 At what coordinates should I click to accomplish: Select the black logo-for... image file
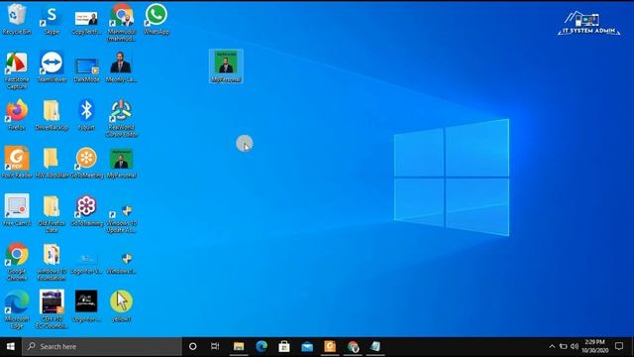[x=86, y=305]
